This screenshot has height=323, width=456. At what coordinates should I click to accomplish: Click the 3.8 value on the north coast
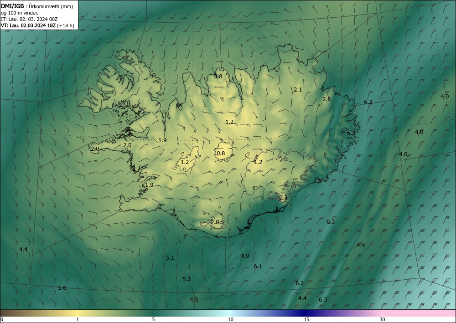coord(218,77)
